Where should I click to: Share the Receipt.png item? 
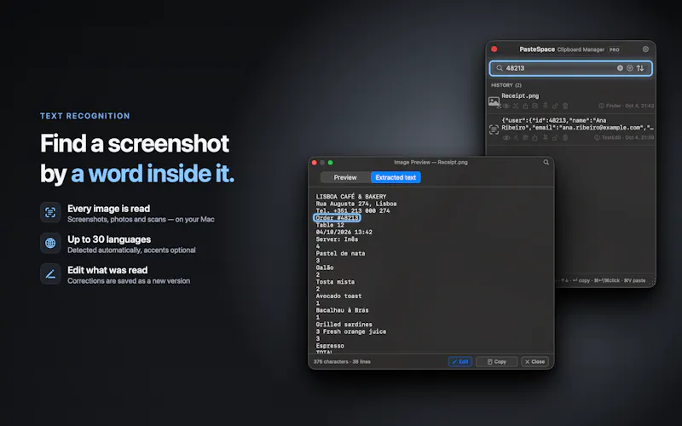click(525, 106)
